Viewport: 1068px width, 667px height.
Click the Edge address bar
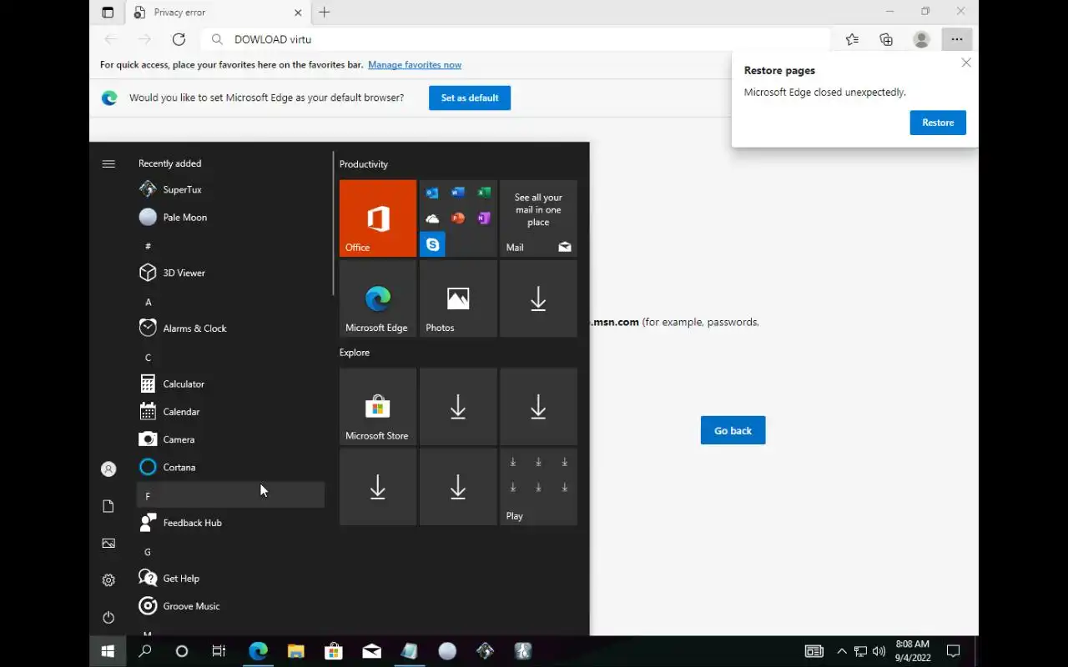(516, 39)
